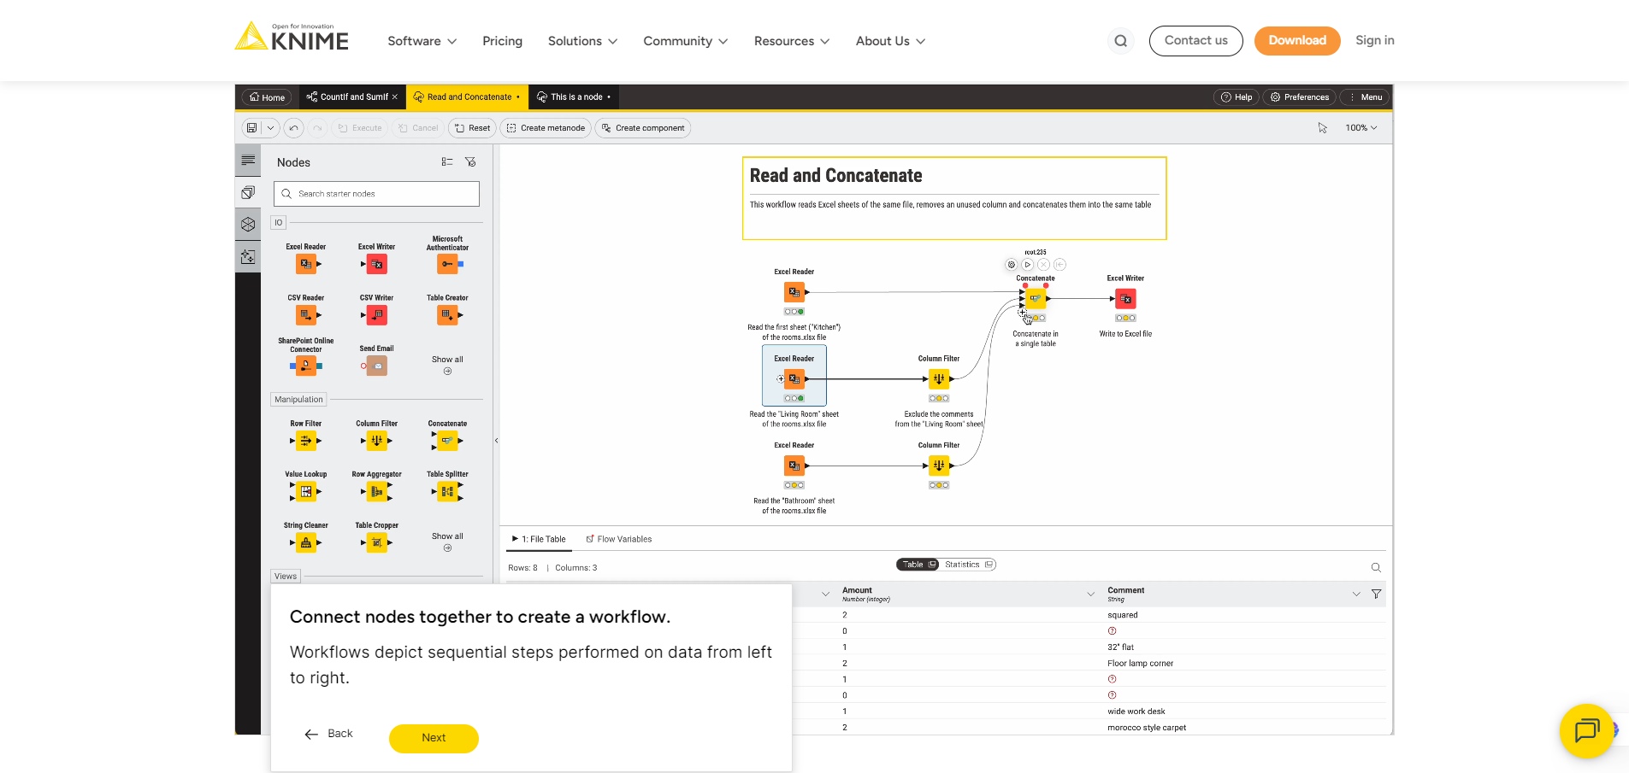Select the CSV Writer node icon
The height and width of the screenshot is (773, 1629).
(376, 315)
